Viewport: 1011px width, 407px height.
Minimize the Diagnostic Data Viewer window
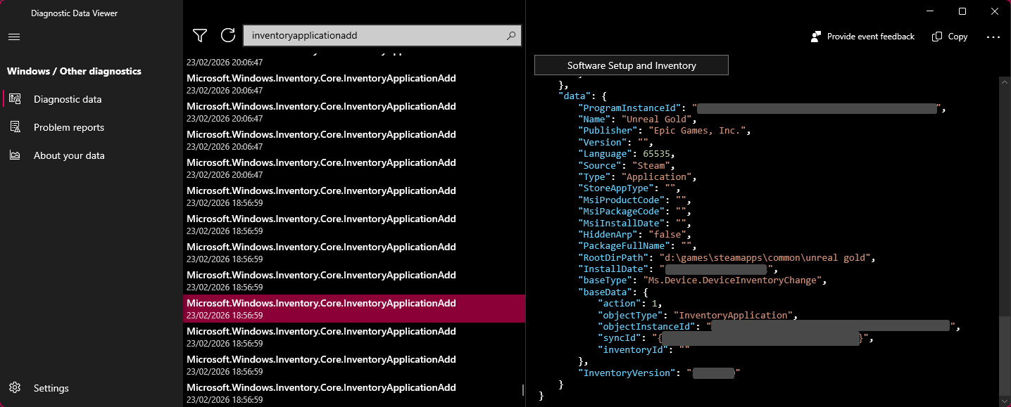(x=930, y=11)
